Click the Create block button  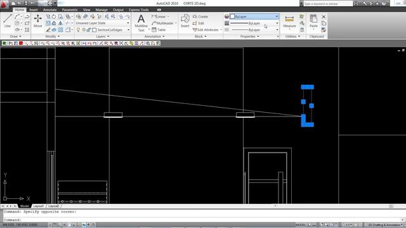click(x=200, y=16)
